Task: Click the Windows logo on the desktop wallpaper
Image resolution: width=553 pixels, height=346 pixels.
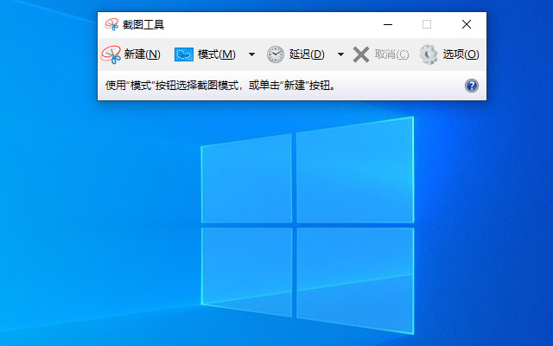Action: tap(307, 225)
